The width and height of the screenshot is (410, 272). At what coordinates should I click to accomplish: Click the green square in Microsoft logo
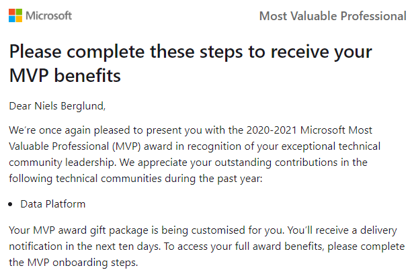tap(19, 12)
